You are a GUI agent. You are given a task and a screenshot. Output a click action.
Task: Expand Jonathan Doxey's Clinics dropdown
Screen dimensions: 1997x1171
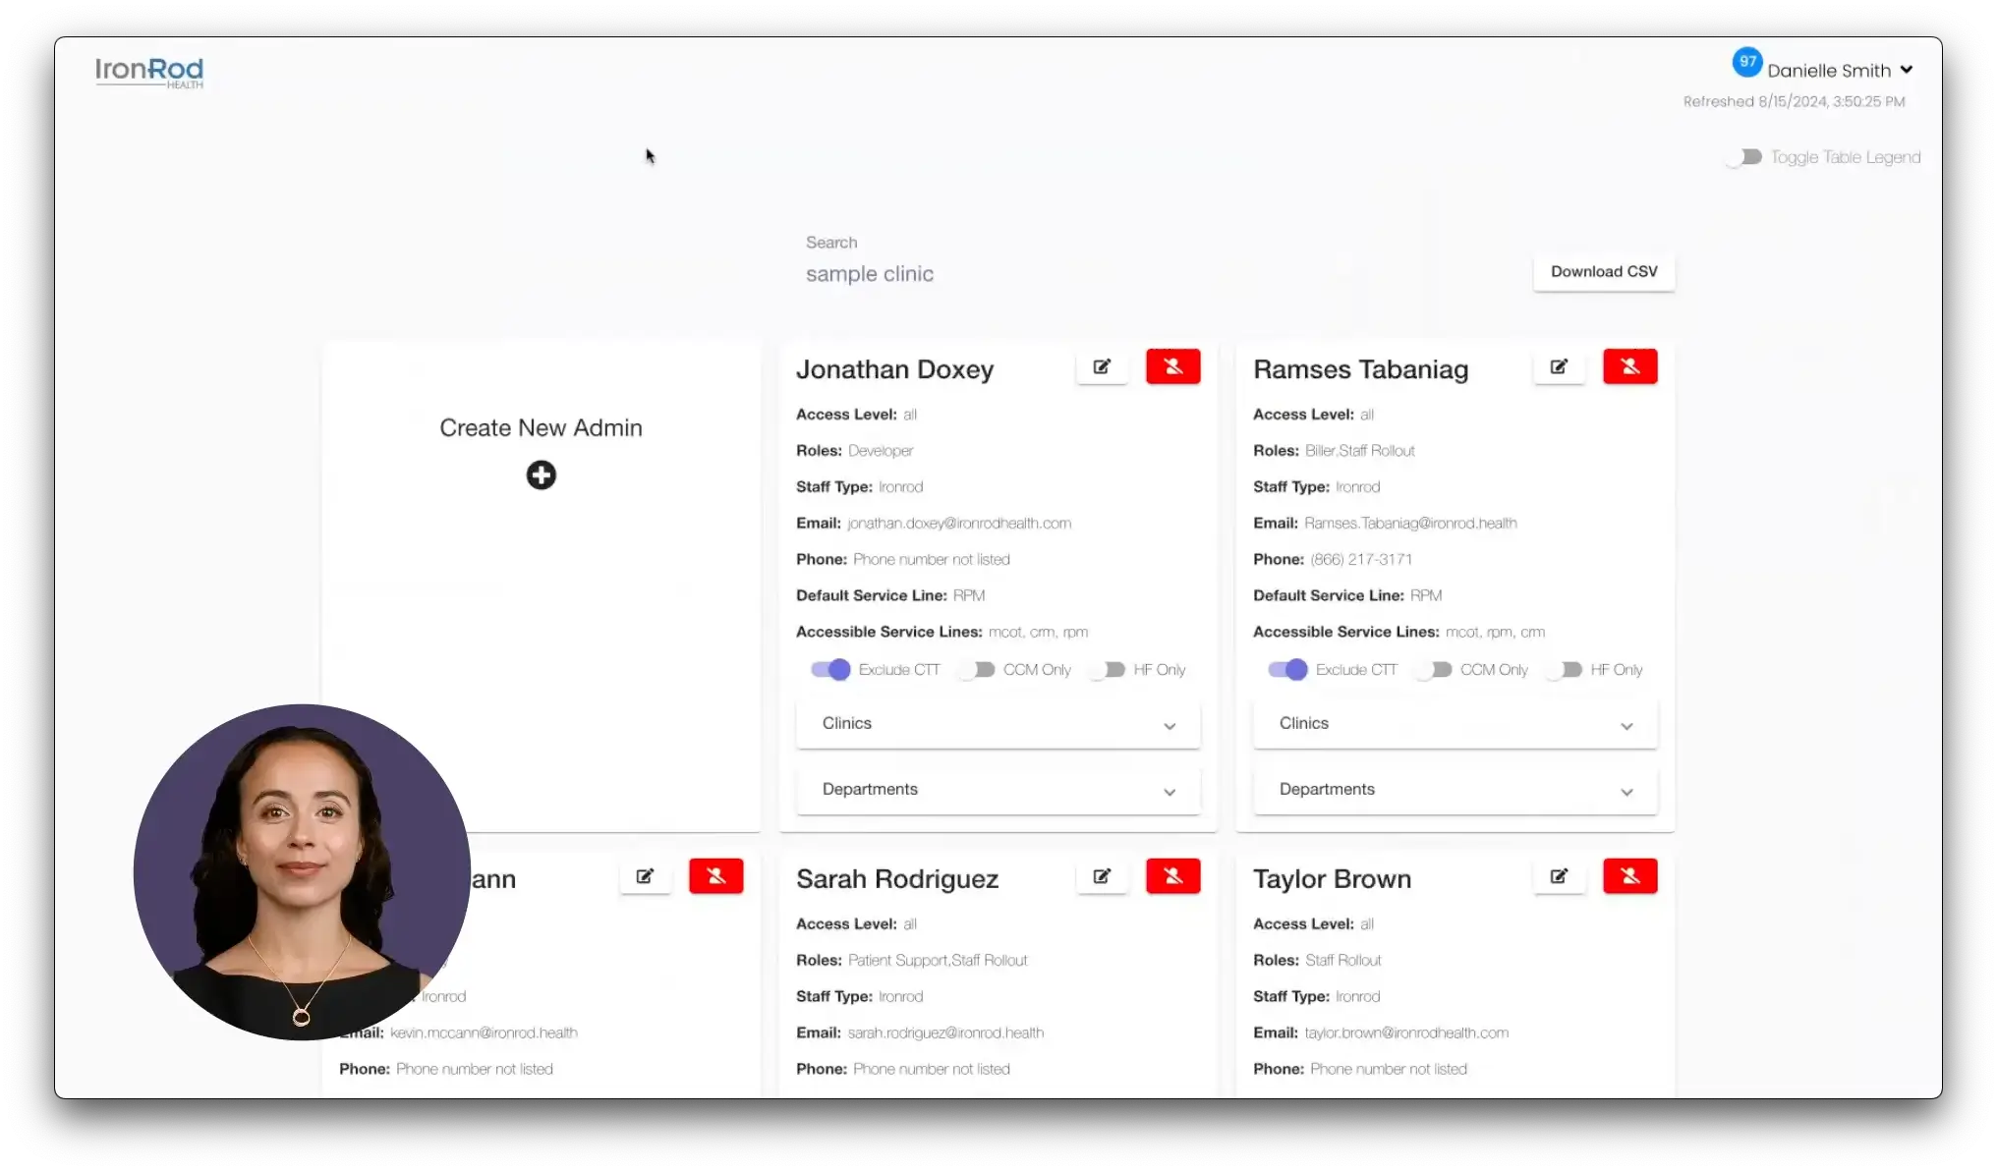coord(998,724)
